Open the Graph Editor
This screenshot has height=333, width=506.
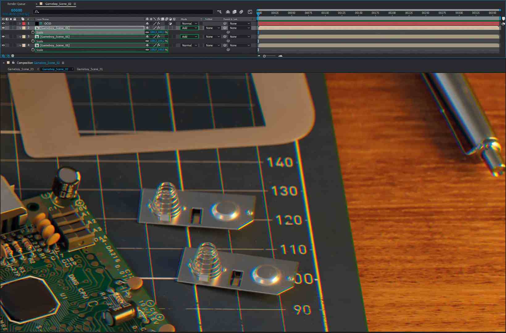[250, 12]
